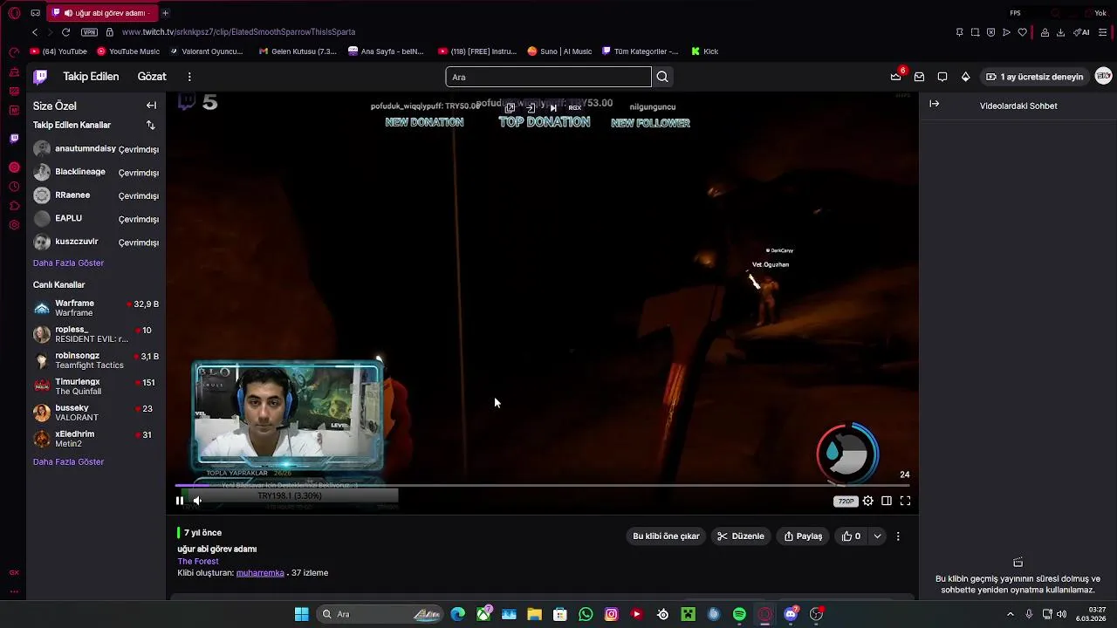Open the kuszczuvir channel
The width and height of the screenshot is (1117, 628).
pos(96,242)
